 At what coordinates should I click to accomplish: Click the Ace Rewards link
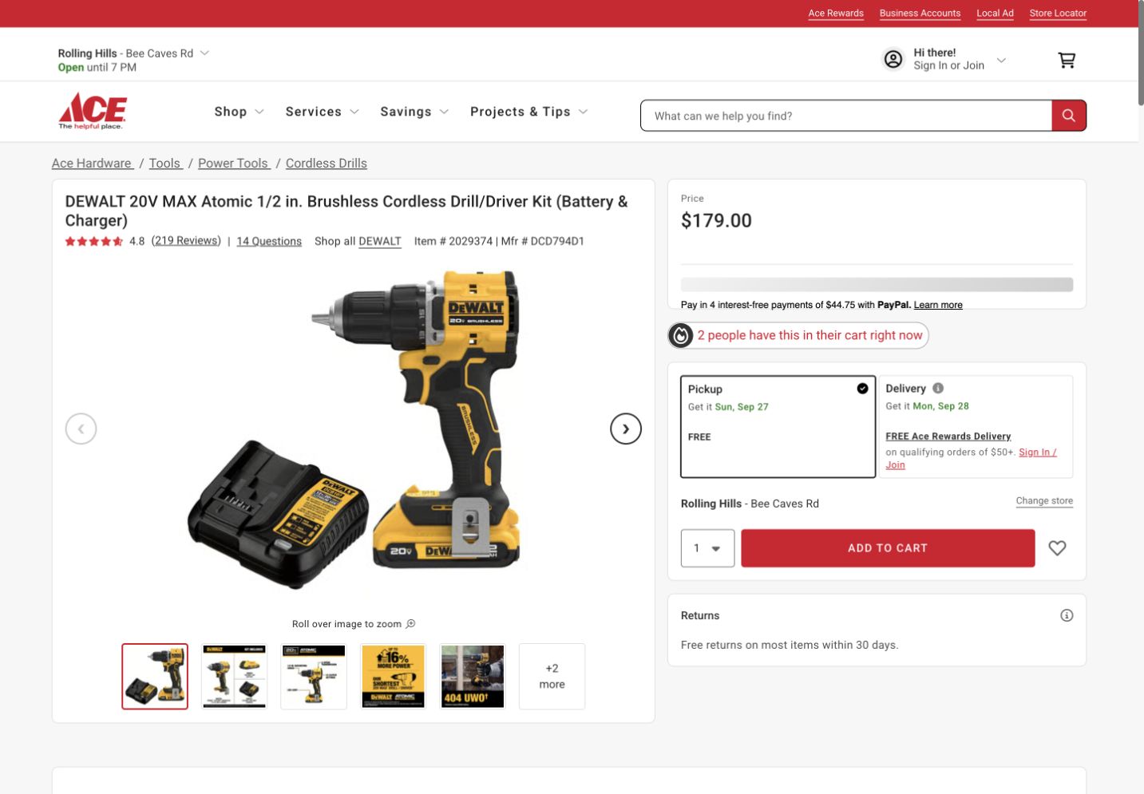click(836, 14)
